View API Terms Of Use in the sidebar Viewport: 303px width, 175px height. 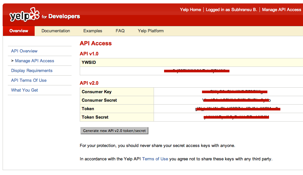tap(29, 80)
